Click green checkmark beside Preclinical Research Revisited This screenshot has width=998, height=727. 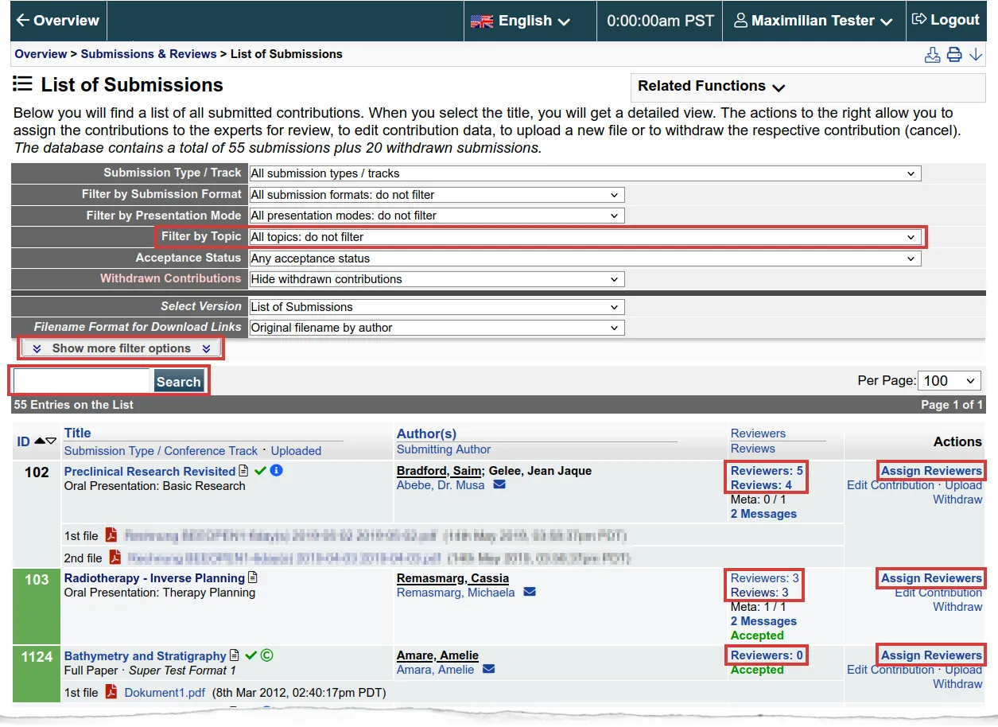260,471
